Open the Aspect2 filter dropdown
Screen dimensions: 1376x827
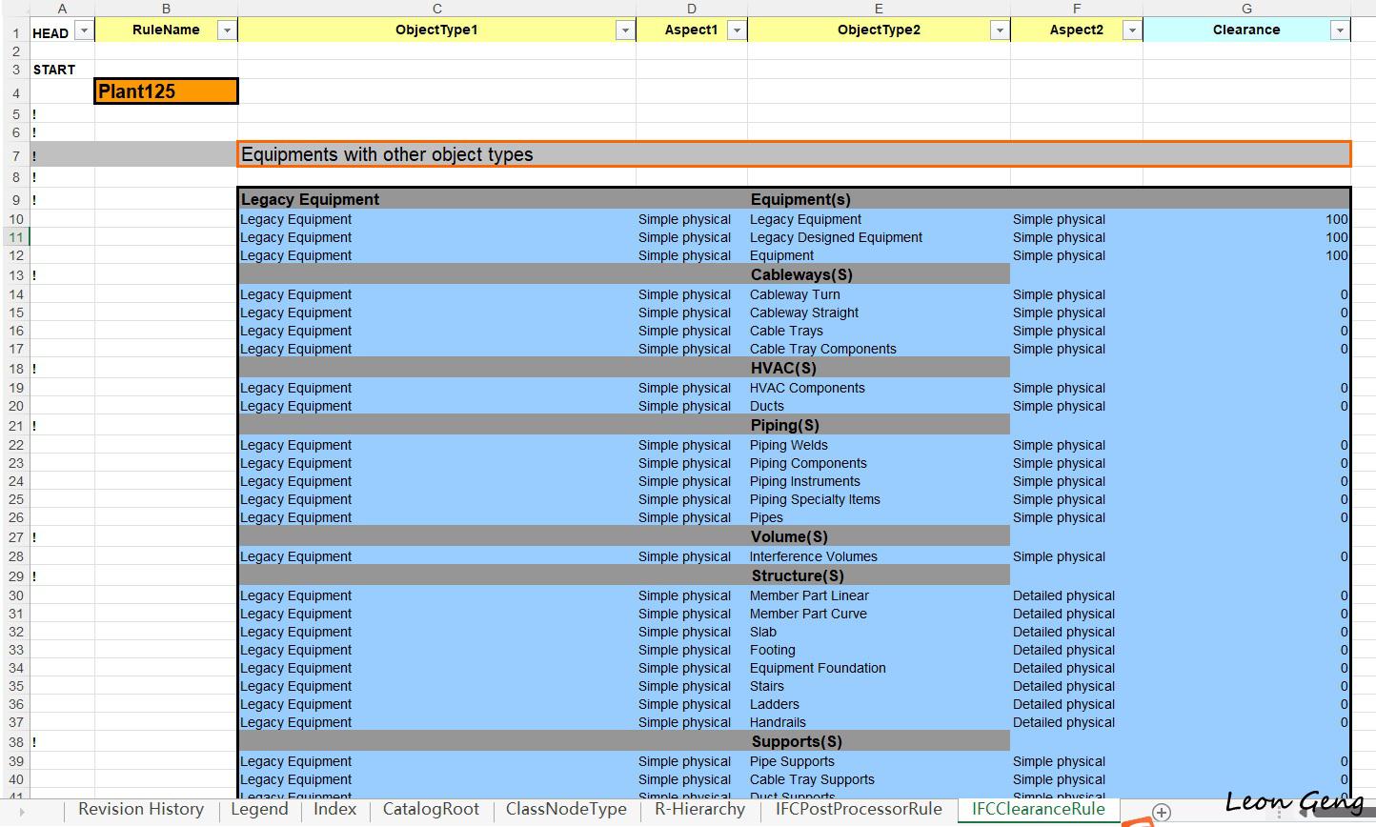pyautogui.click(x=1132, y=31)
